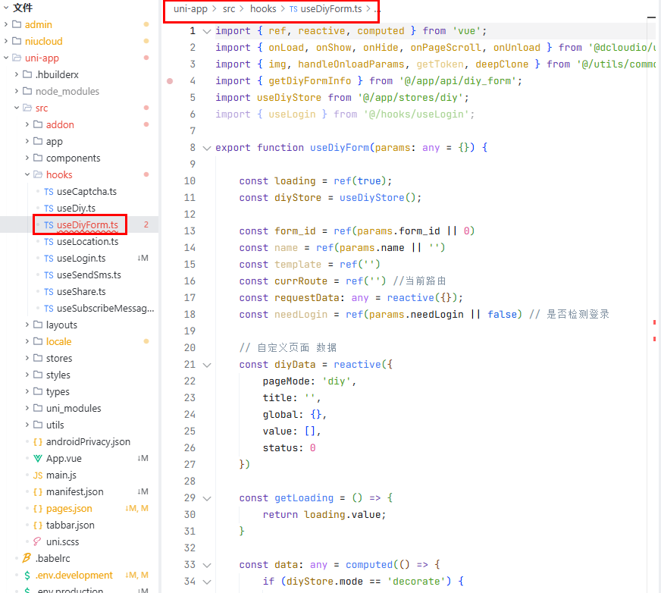Collapse the 文件 section header
Viewport: 661px width, 593px height.
(6, 8)
